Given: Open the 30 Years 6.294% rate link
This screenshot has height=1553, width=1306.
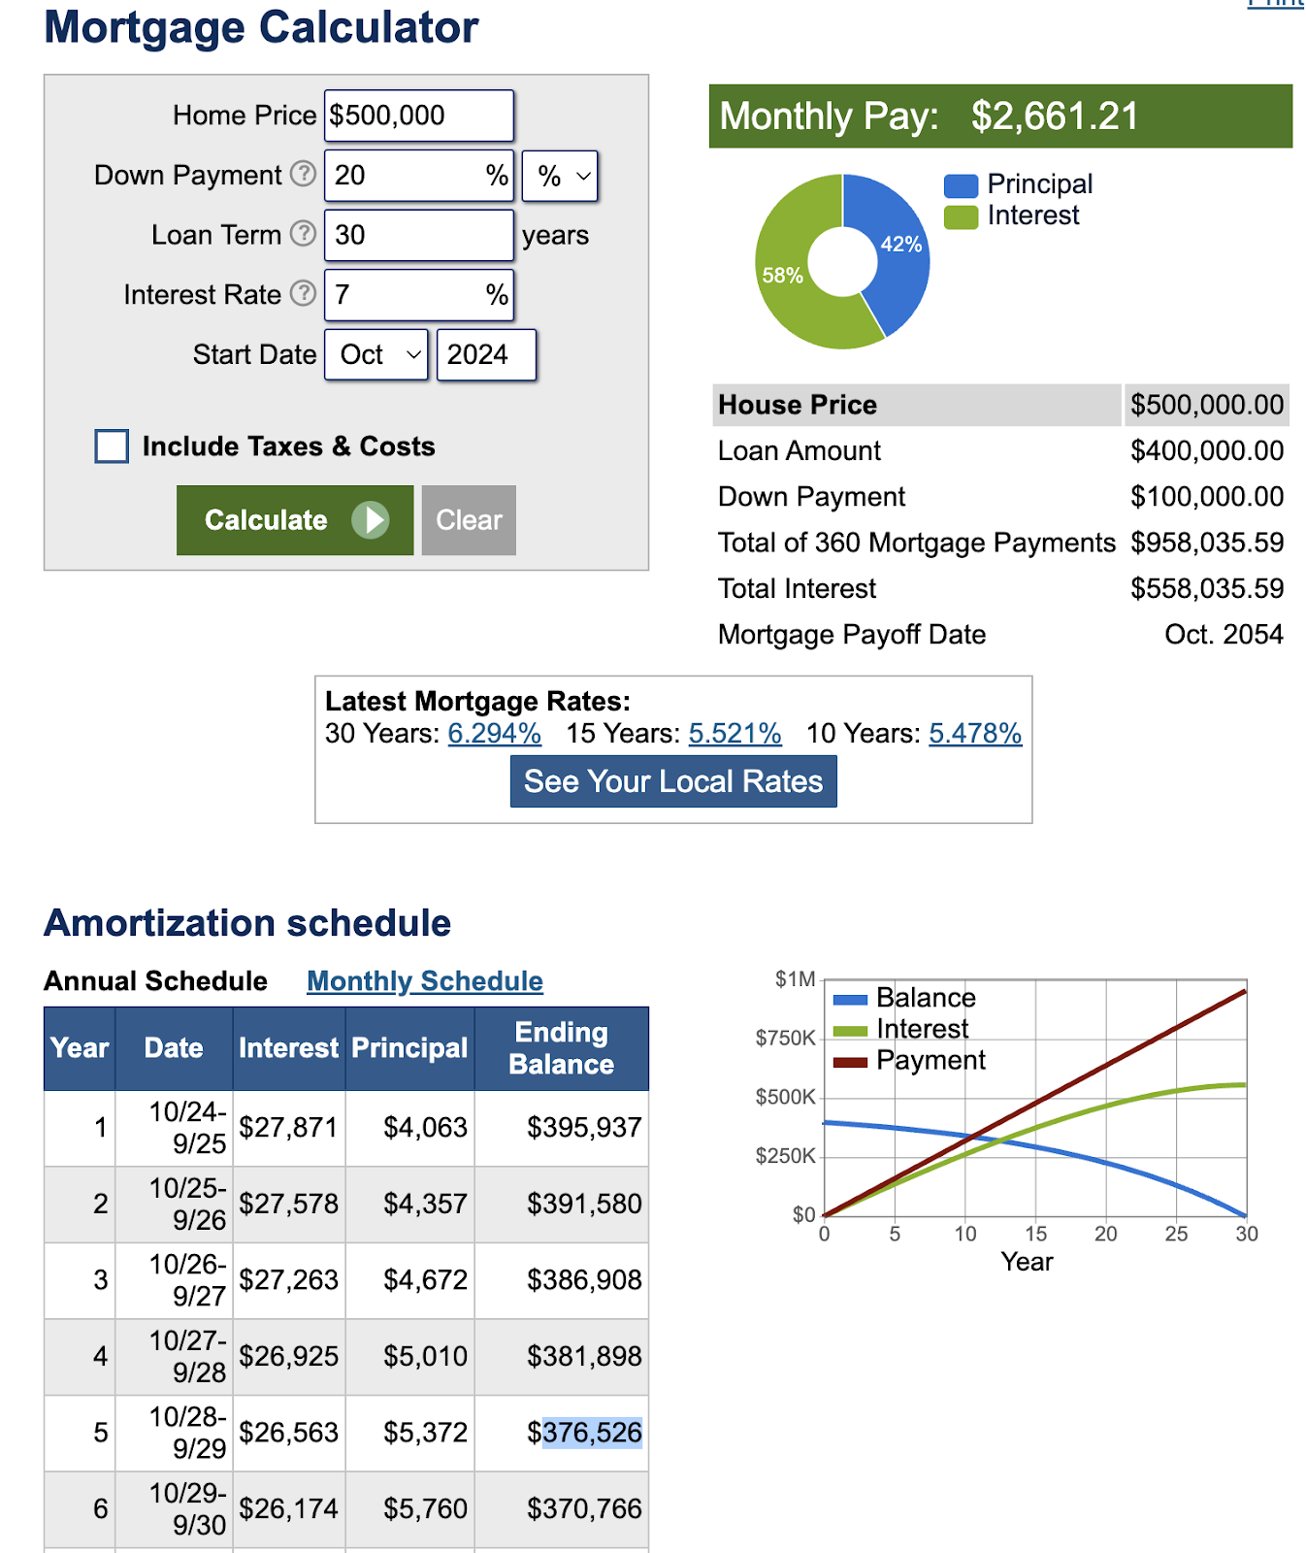Looking at the screenshot, I should [494, 734].
